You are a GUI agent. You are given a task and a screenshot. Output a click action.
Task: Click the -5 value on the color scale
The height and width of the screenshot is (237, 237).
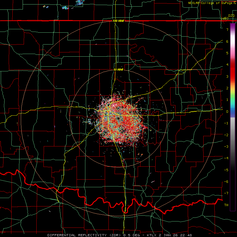[226, 170]
